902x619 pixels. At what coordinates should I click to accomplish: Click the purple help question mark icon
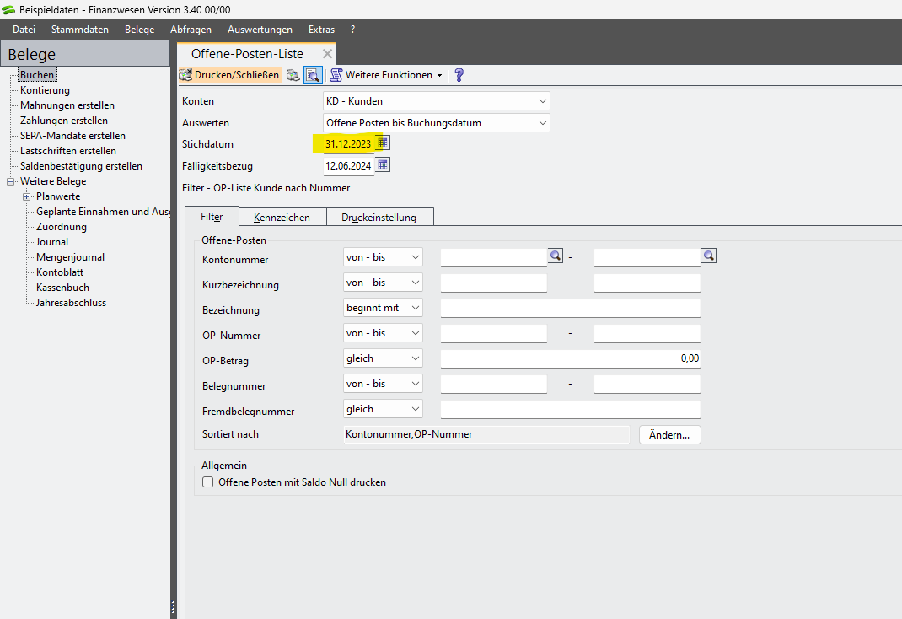[x=459, y=75]
